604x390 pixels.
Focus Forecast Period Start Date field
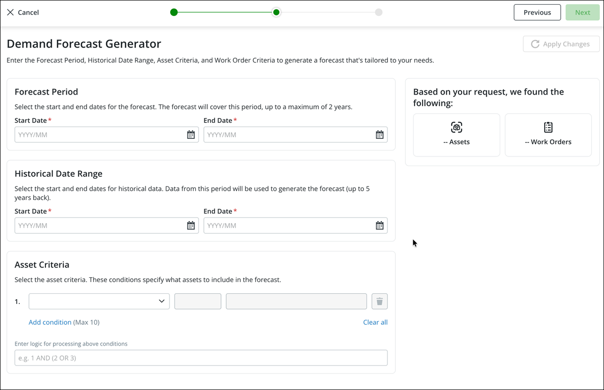[106, 135]
